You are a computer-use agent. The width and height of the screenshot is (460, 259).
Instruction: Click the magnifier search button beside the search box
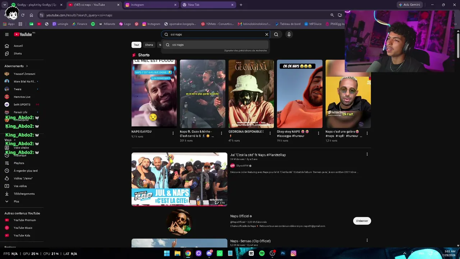pos(276,35)
